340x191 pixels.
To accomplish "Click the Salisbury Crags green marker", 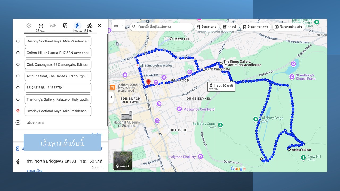I will coord(256,119).
